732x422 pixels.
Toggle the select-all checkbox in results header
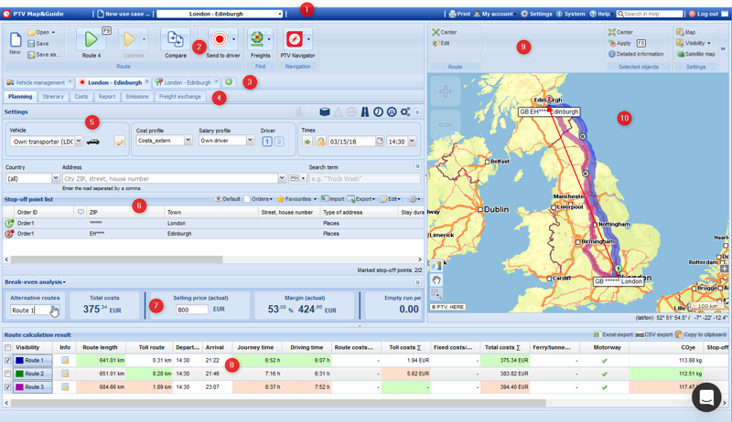click(7, 347)
